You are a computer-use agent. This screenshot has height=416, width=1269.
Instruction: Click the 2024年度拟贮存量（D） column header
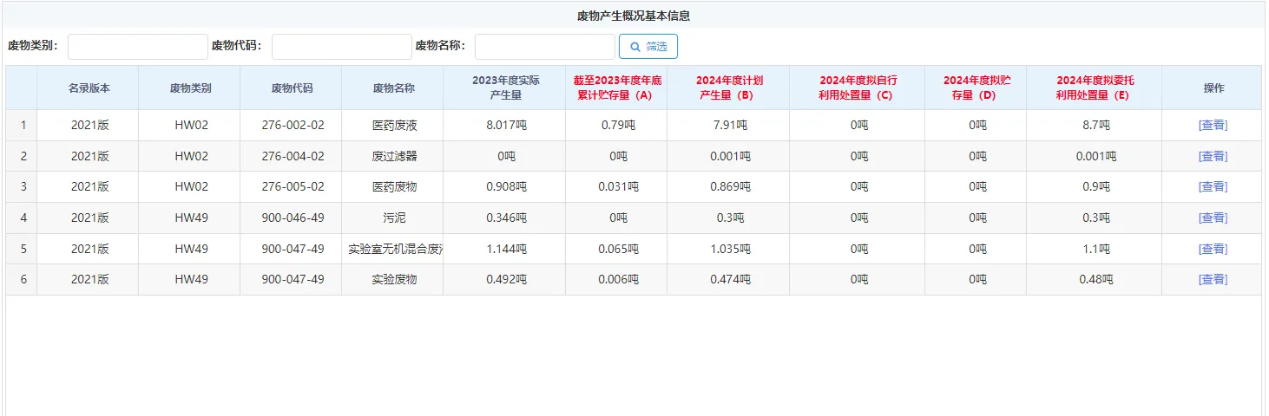(976, 88)
